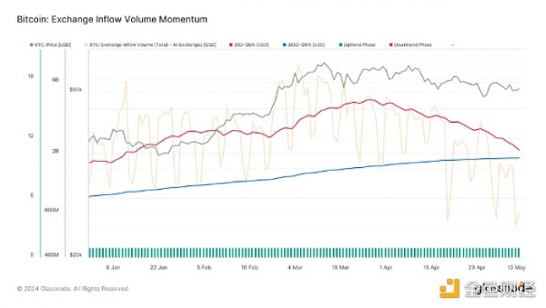
Task: Toggle the BTC: Price [USD] legend series
Action: [51, 45]
